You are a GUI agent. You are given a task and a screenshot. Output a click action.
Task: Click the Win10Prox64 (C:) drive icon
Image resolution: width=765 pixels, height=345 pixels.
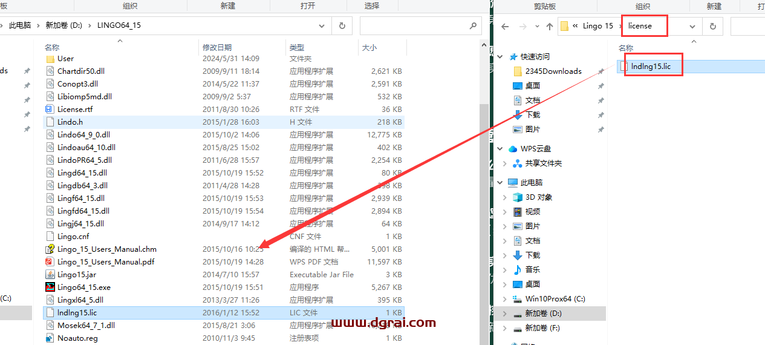pos(518,298)
